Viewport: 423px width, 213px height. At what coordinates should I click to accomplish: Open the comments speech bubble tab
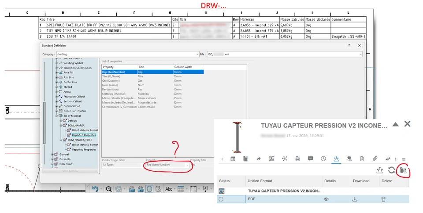pos(311,159)
